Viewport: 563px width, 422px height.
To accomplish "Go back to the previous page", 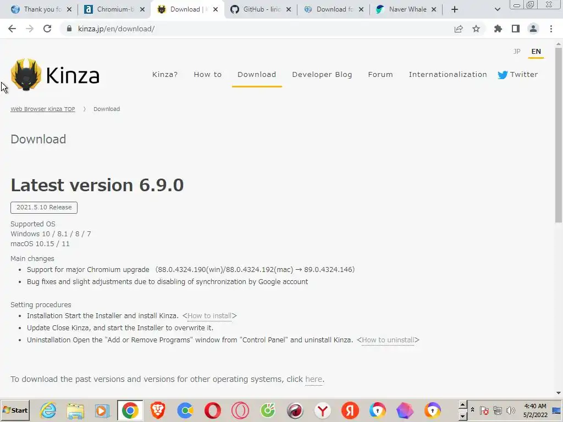I will point(12,29).
